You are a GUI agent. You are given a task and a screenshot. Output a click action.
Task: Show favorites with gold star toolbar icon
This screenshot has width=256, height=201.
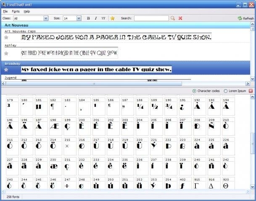click(112, 18)
